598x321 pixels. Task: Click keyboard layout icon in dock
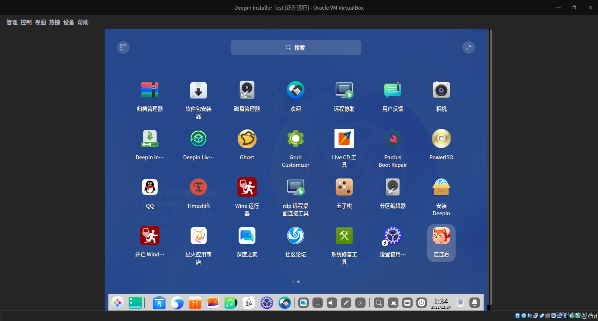click(x=407, y=303)
